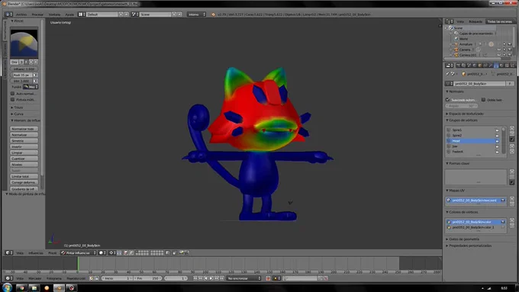Screen dimensions: 519x292
Task: Select the Armature object in outliner
Action: [x=466, y=44]
